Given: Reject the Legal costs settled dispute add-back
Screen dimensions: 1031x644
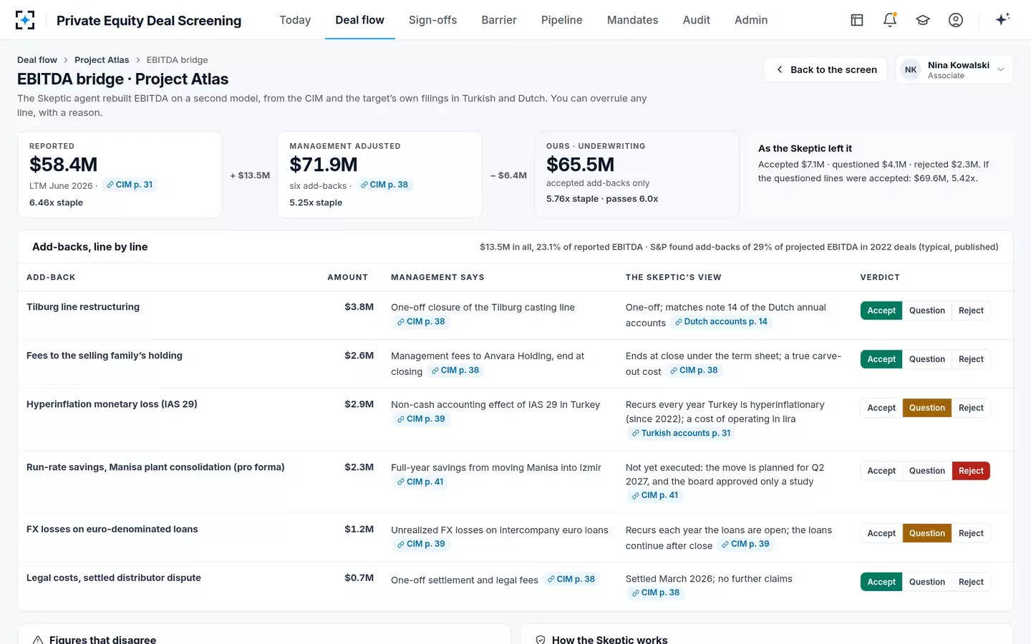Looking at the screenshot, I should (971, 582).
